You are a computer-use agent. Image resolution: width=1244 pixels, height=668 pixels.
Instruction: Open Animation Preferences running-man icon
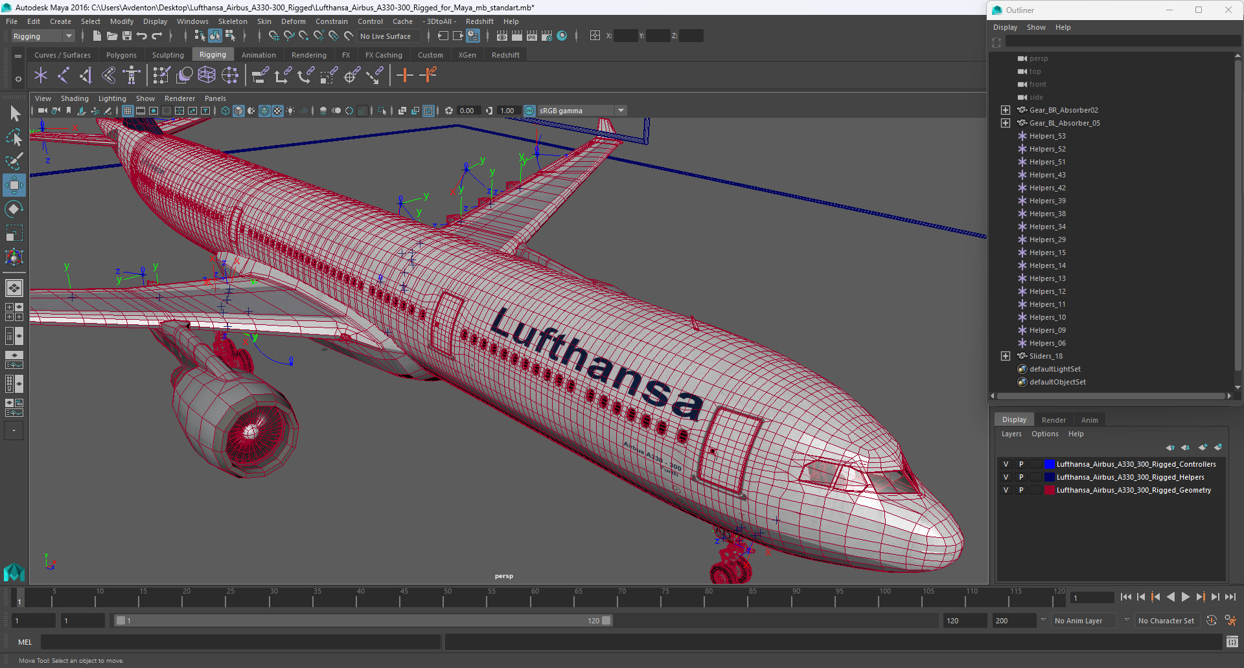(1230, 621)
